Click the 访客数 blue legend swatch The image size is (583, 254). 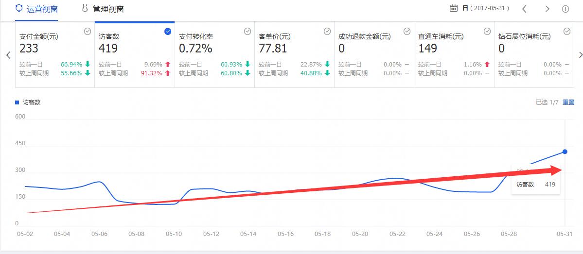coord(18,102)
